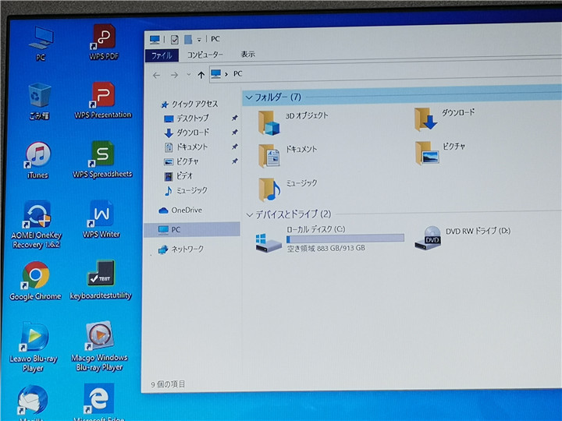Select the Mozilla Thunderbird desktop shortcut

click(33, 403)
